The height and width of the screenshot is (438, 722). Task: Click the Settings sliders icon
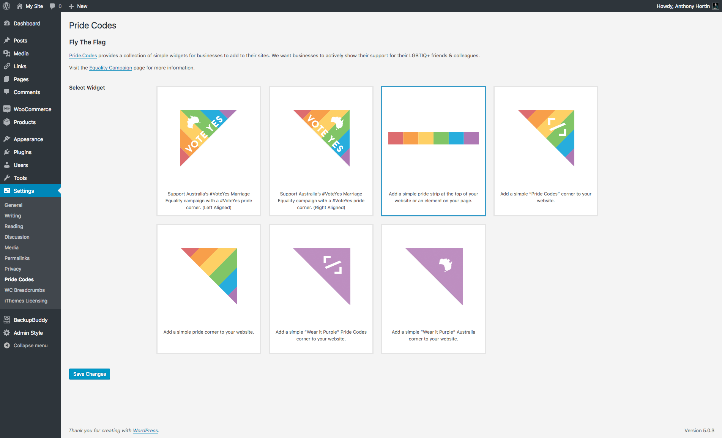(x=7, y=191)
